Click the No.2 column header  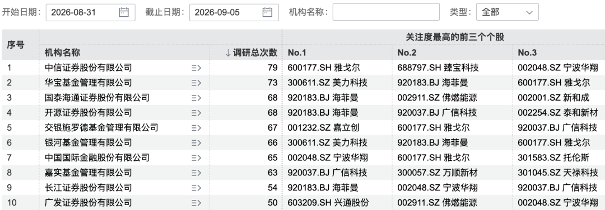pos(407,52)
